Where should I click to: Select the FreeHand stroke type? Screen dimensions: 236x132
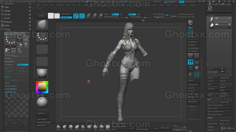(7, 50)
